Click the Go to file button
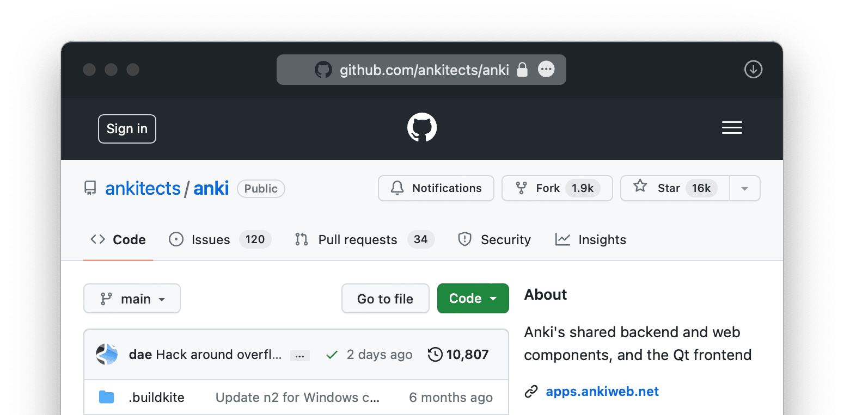 click(386, 299)
